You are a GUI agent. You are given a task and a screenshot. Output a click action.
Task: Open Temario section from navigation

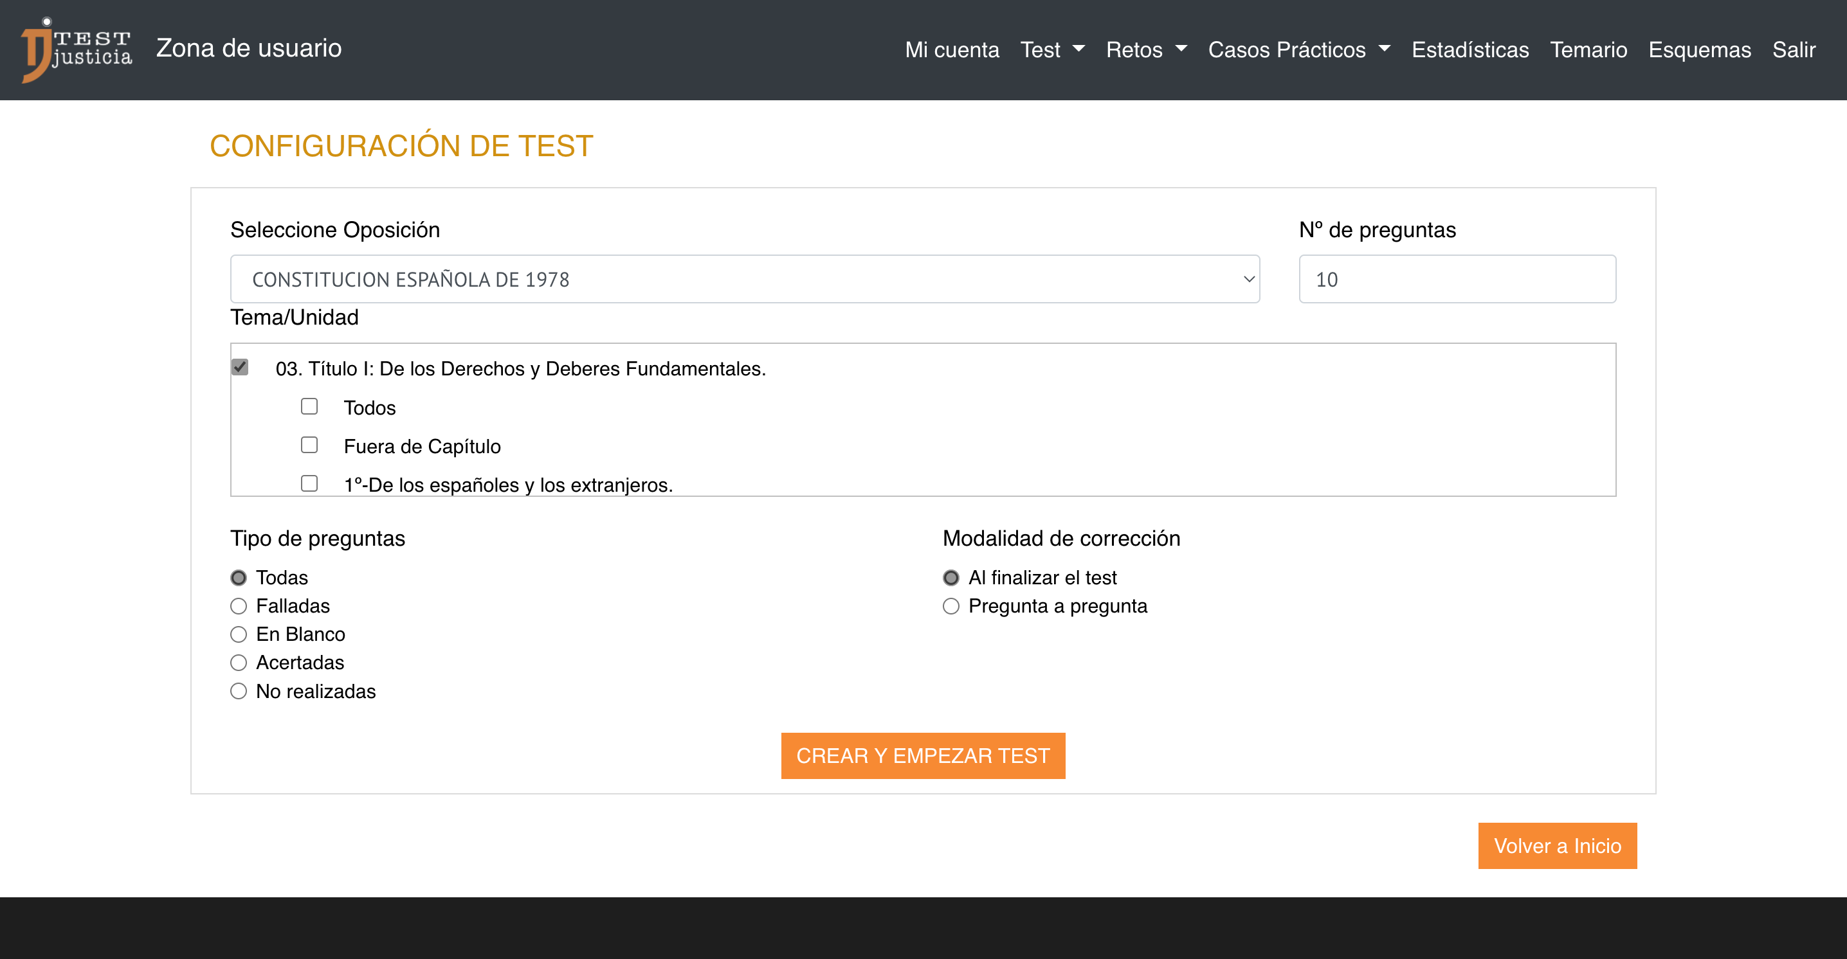(1589, 50)
